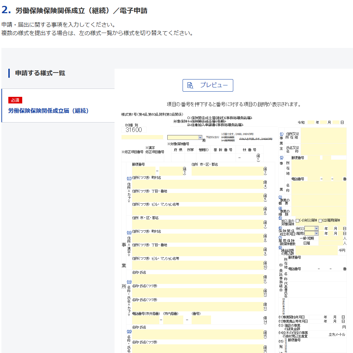Open explanation for item ⑱ 住所漢字
The height and width of the screenshot is (353, 353).
(x=129, y=232)
